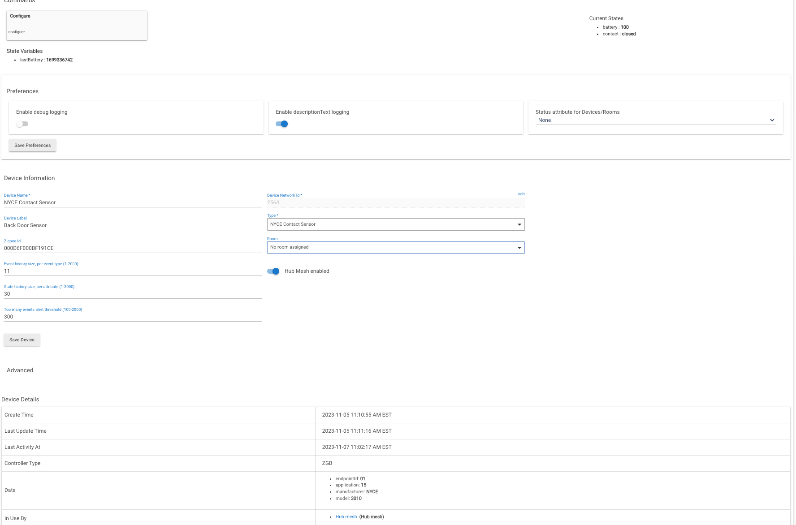Screen dimensions: 796x525
Task: Click the In Use By row label
Action: tap(16, 519)
